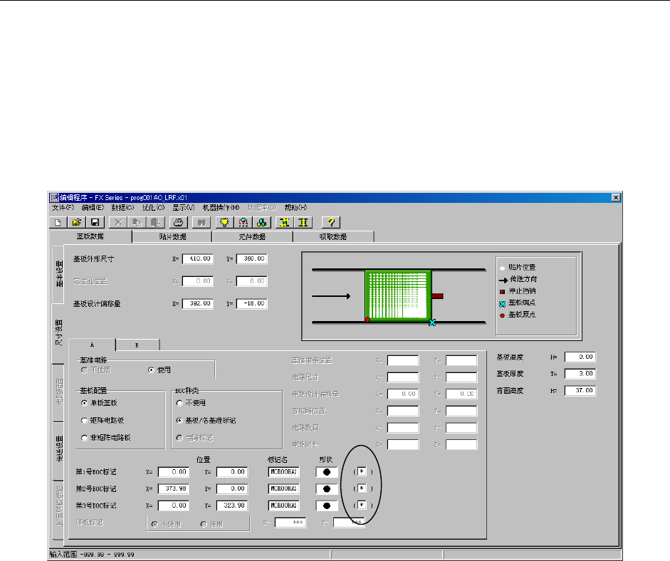Click 第2号BOC标记 mark name field
The image size is (670, 561).
click(283, 489)
